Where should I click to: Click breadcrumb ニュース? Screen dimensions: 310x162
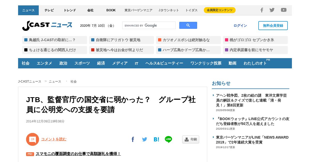pyautogui.click(x=55, y=82)
